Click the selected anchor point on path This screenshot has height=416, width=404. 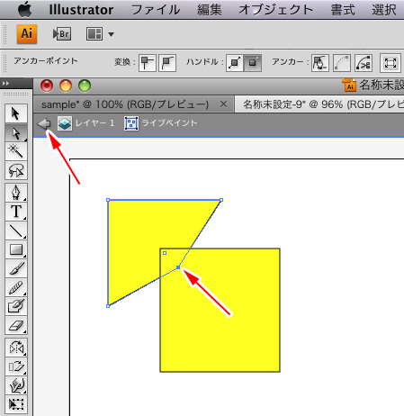coord(178,267)
